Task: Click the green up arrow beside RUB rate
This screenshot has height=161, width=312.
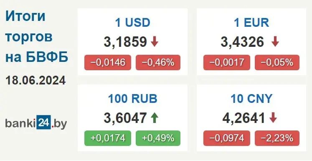Action: [x=155, y=118]
